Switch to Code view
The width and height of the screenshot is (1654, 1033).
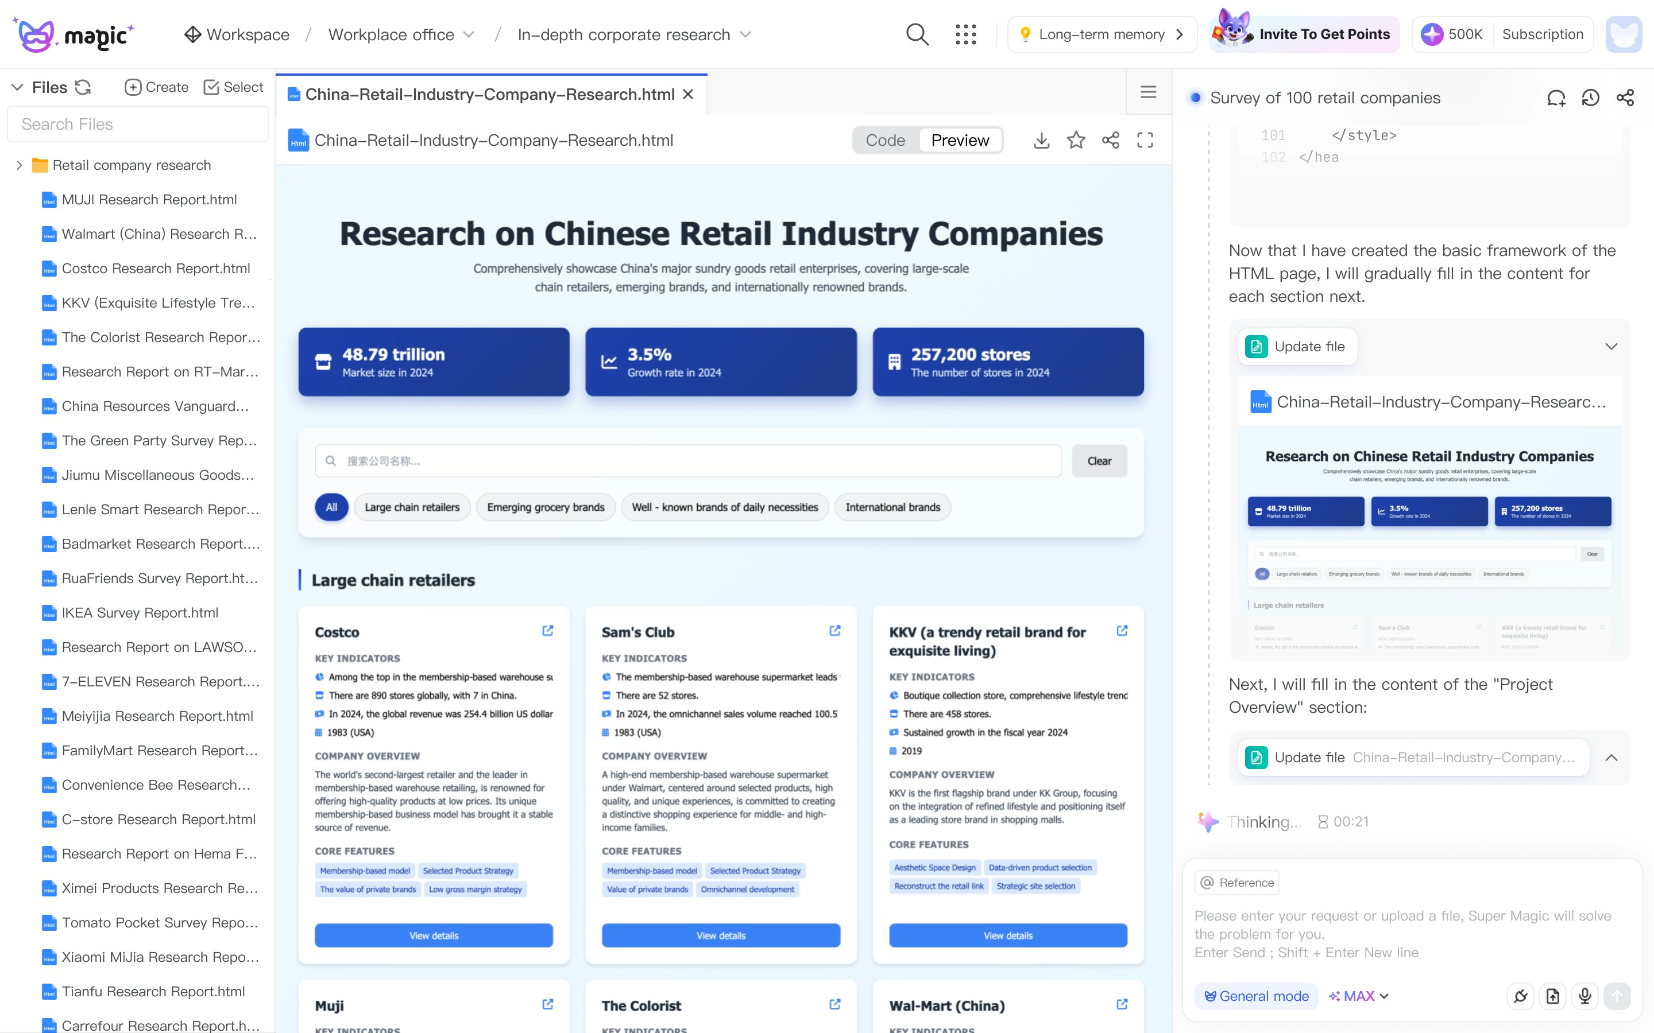click(885, 140)
